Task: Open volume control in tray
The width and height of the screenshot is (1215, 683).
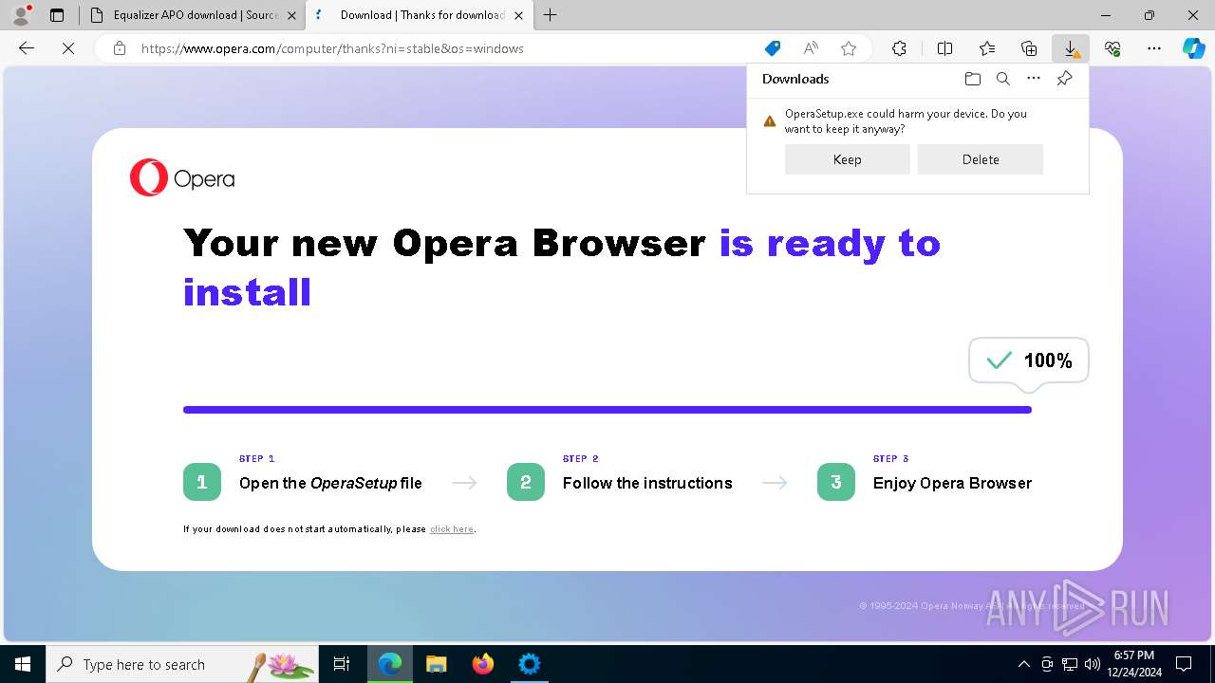Action: point(1093,664)
